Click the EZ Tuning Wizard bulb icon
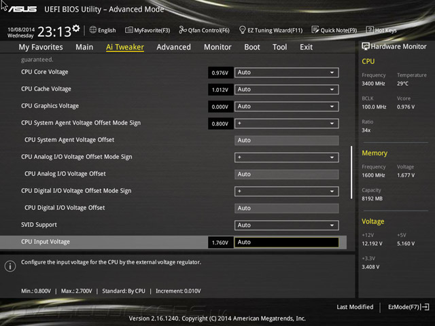The width and height of the screenshot is (435, 326). coord(242,30)
